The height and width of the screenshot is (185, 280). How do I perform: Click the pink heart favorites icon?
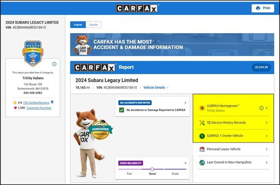15,108
